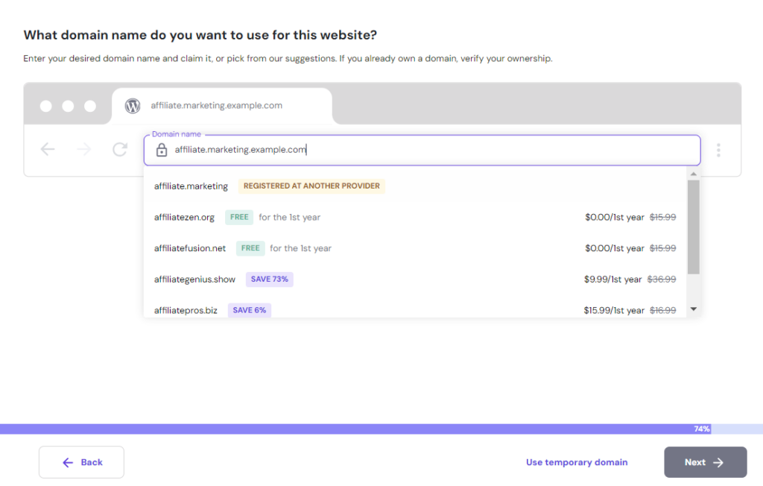Open the three-dot browser menu icon
Screen dimensions: 763x486
click(718, 150)
